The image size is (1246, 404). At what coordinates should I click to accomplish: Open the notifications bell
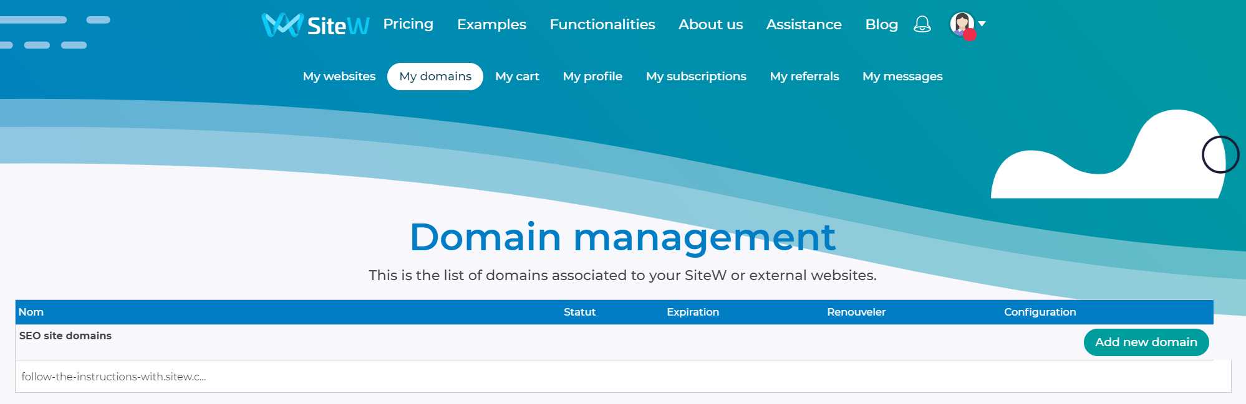(922, 24)
